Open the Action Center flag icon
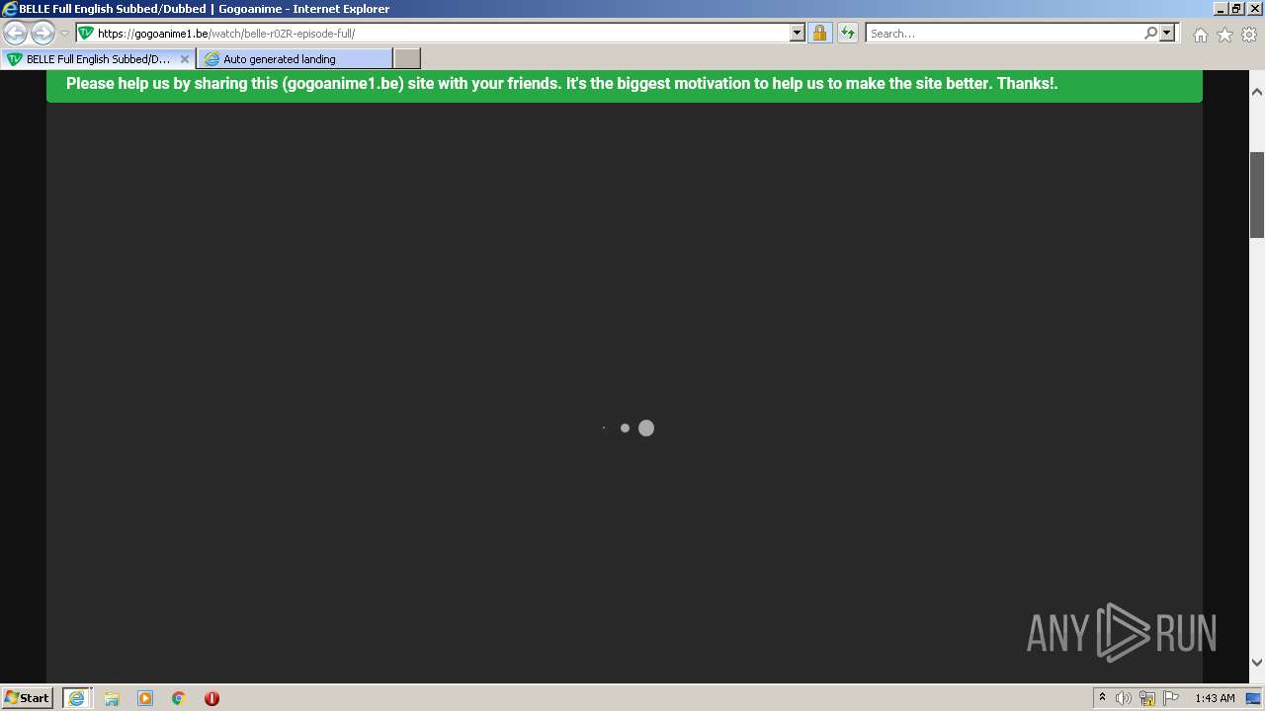Viewport: 1265px width, 711px height. [1171, 698]
